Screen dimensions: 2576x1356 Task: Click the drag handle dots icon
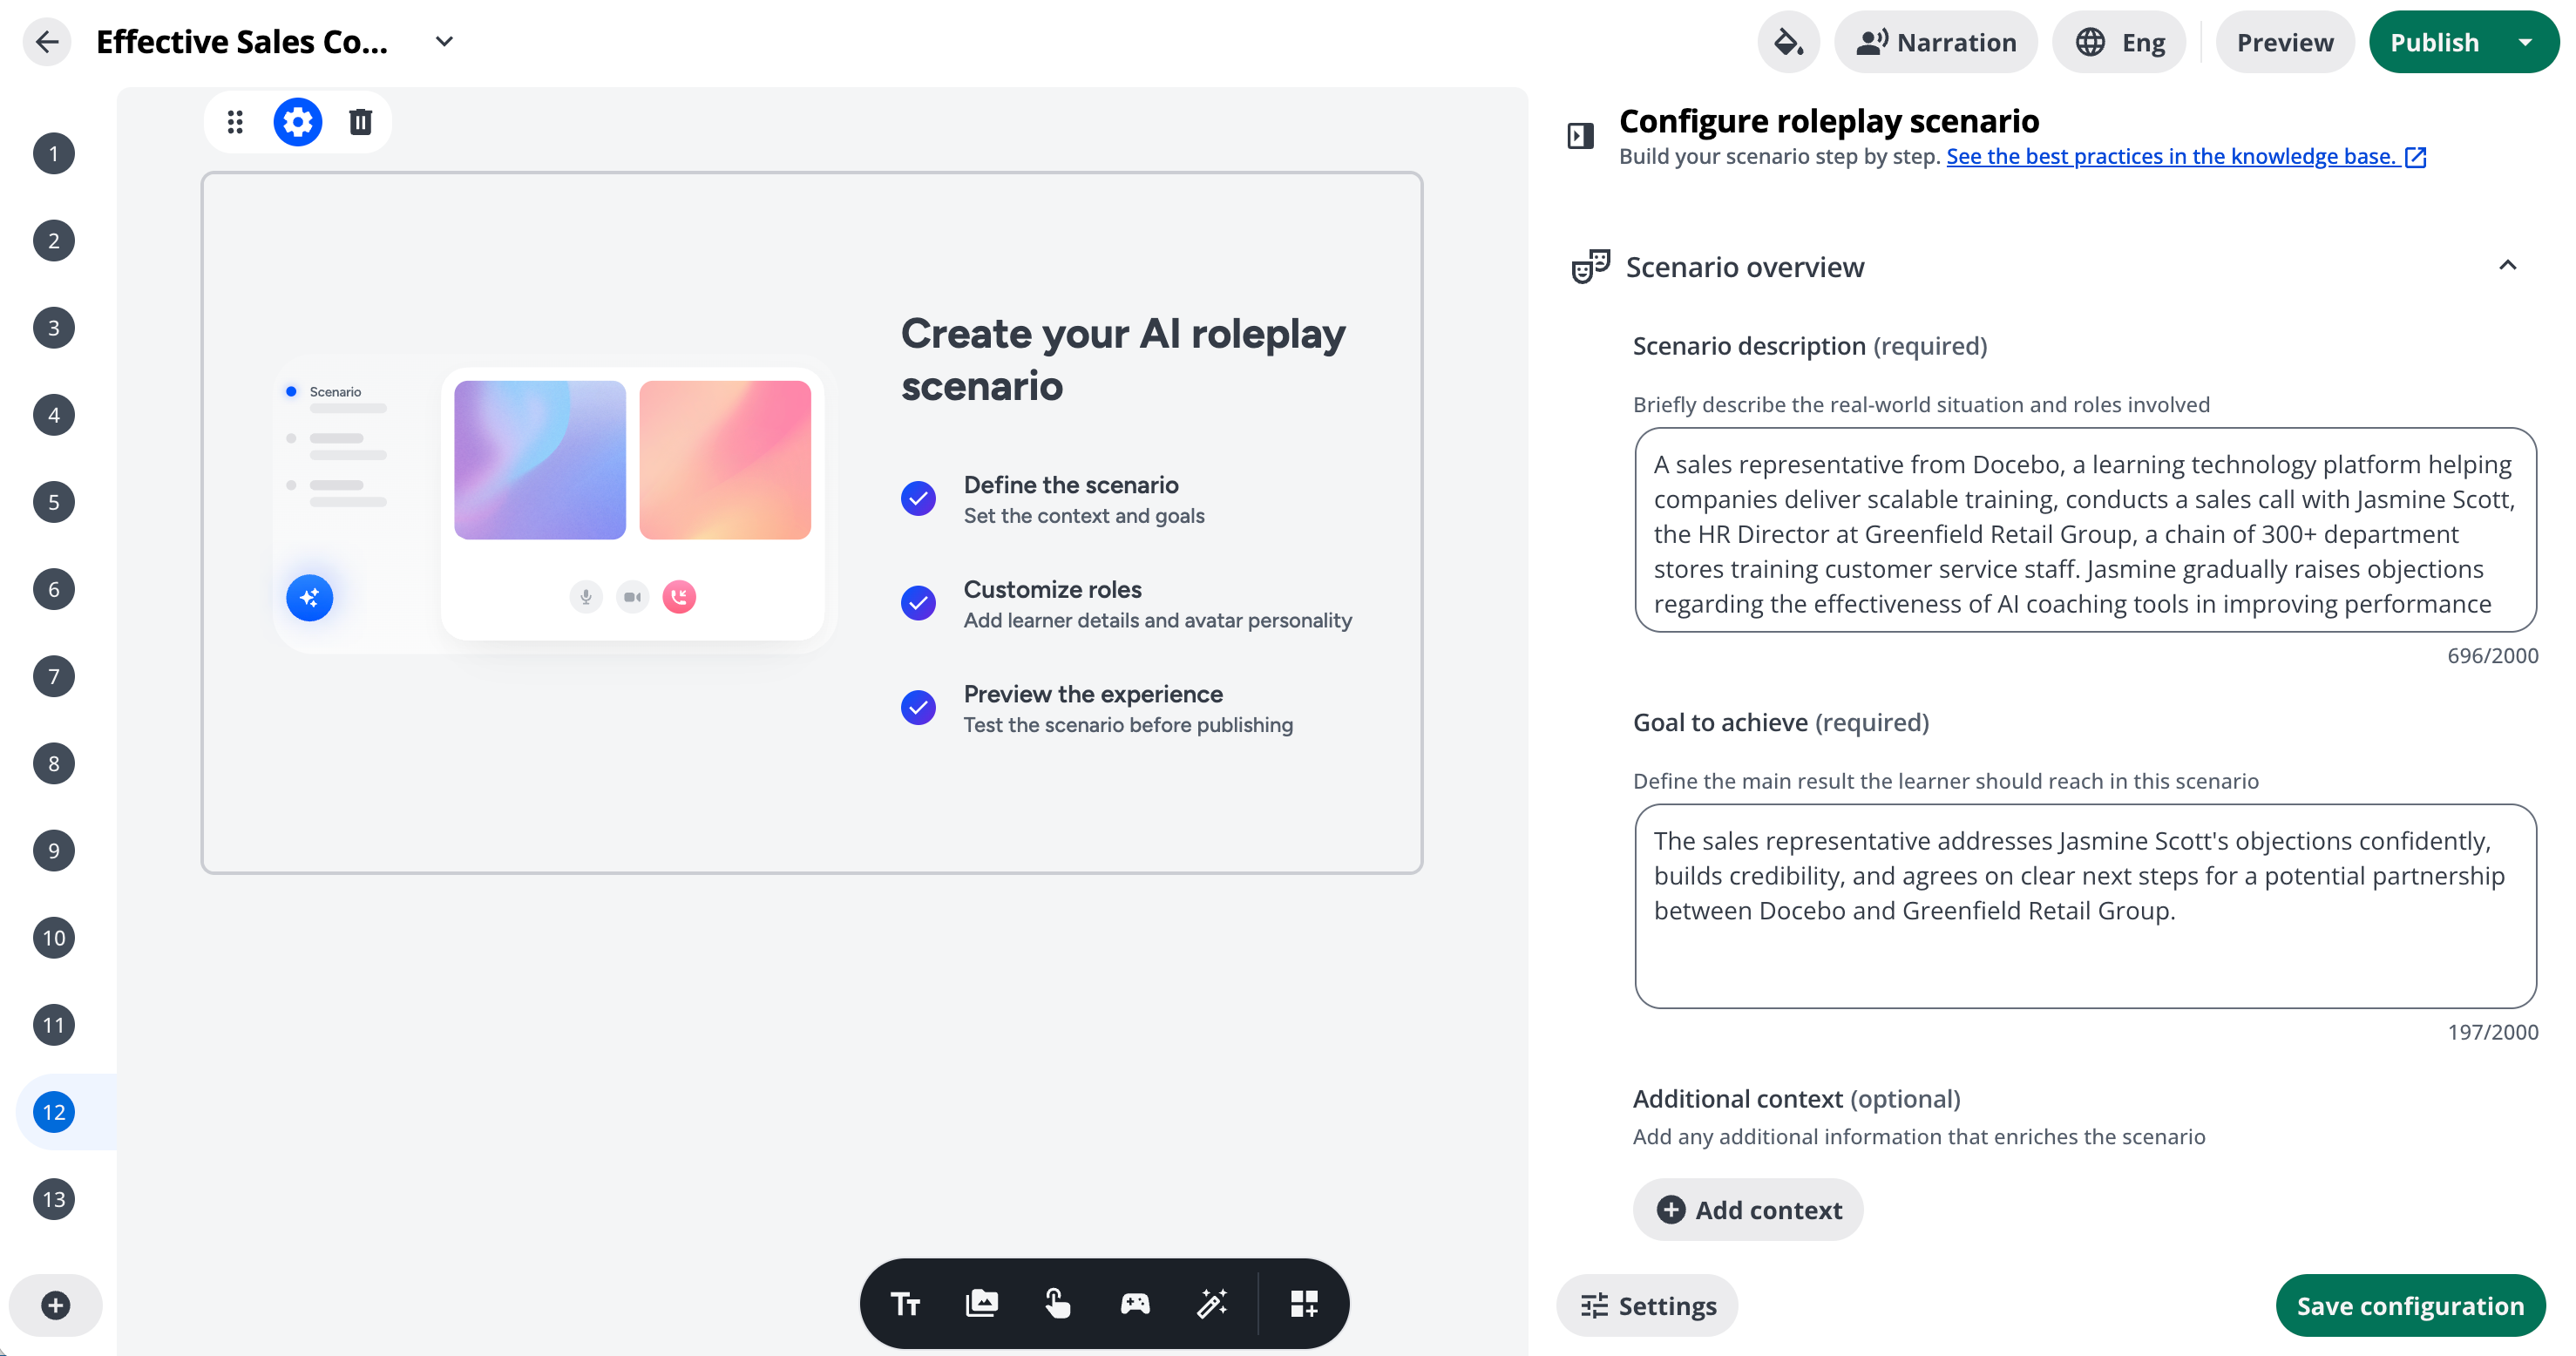click(x=235, y=122)
